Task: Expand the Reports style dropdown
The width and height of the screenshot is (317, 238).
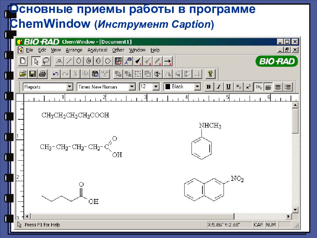Action: click(x=69, y=86)
